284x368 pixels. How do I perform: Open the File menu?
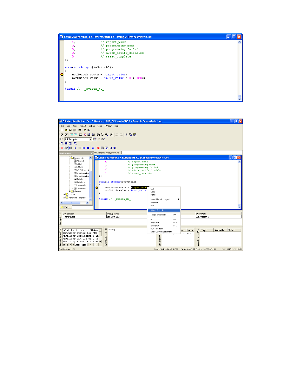click(63, 126)
